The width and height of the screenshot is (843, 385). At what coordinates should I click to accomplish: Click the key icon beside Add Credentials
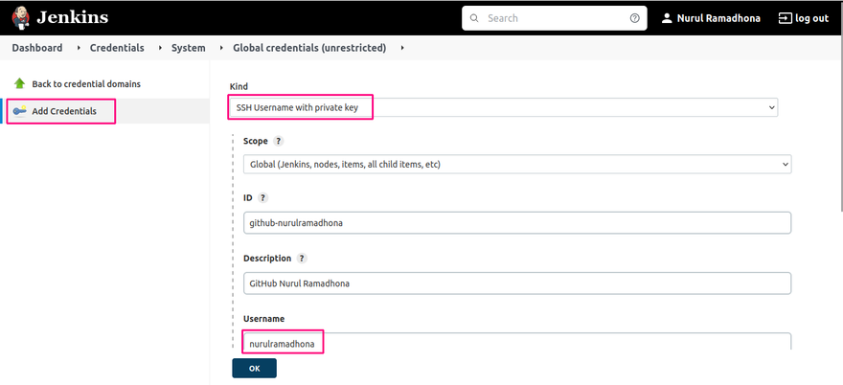(x=20, y=111)
